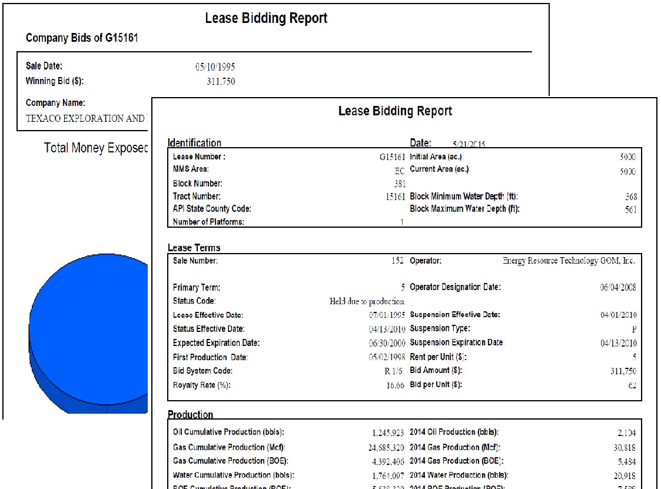Select the Lease Effective Date '07/01/1995'
This screenshot has height=489, width=661.
pyautogui.click(x=387, y=315)
